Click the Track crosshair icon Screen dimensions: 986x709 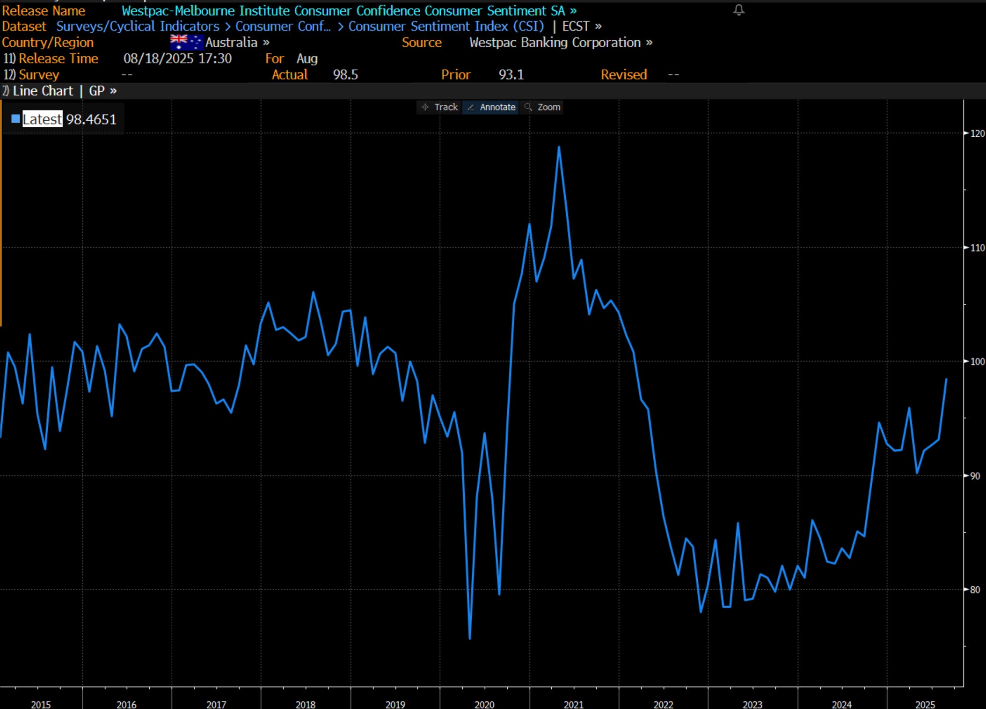(x=425, y=107)
